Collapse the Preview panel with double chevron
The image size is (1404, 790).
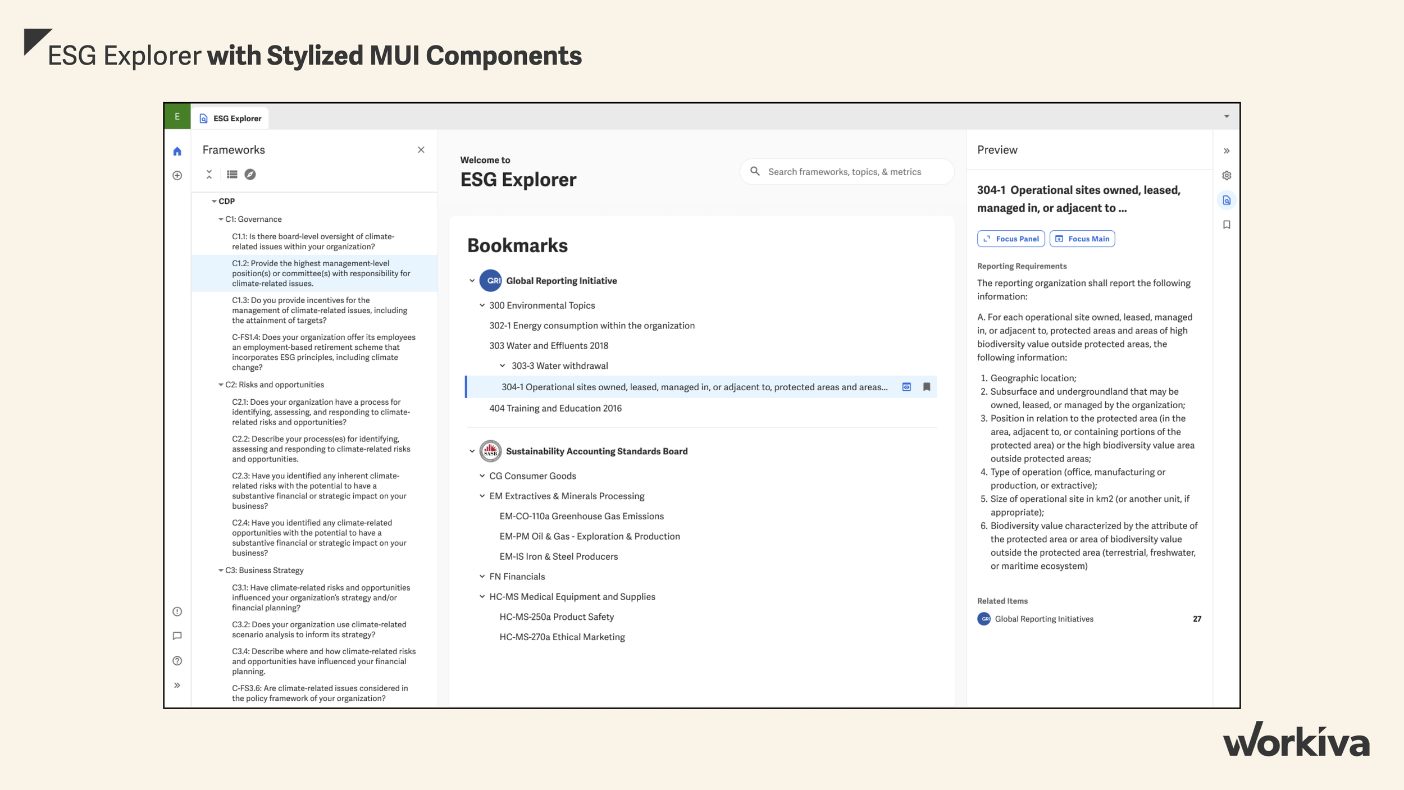(x=1227, y=151)
